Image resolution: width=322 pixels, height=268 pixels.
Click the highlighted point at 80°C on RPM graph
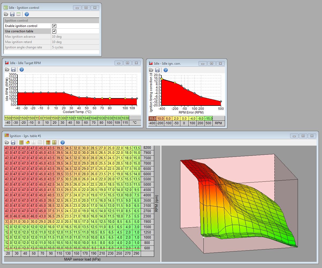[x=110, y=98]
